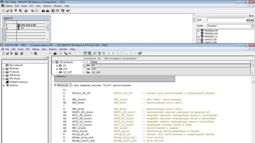This screenshot has width=255, height=143.
Task: Expand the SFB blocks tree node
Action: click(x=4, y=75)
